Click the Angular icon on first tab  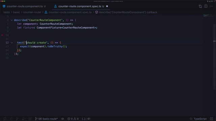click(x=4, y=6)
